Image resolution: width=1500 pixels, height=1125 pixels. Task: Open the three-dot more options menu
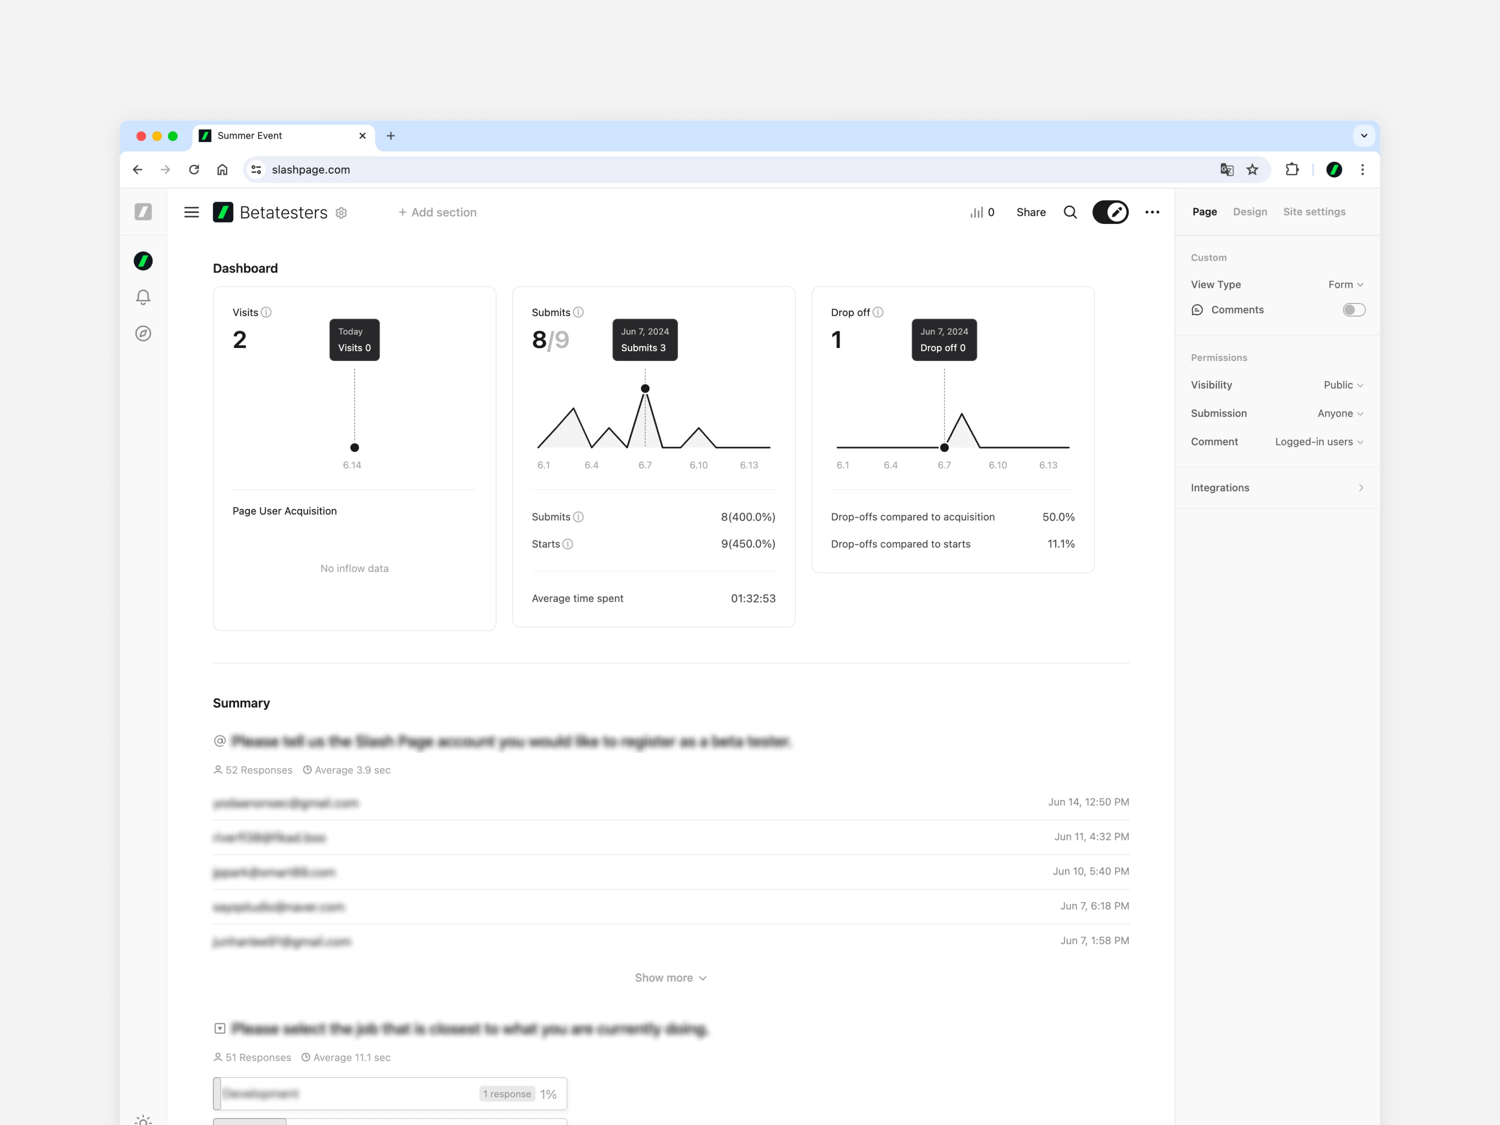tap(1152, 212)
